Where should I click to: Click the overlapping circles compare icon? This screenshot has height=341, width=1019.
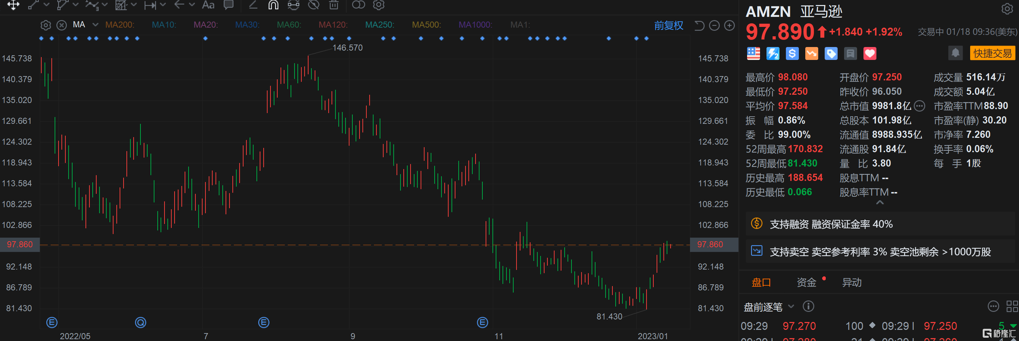point(358,5)
